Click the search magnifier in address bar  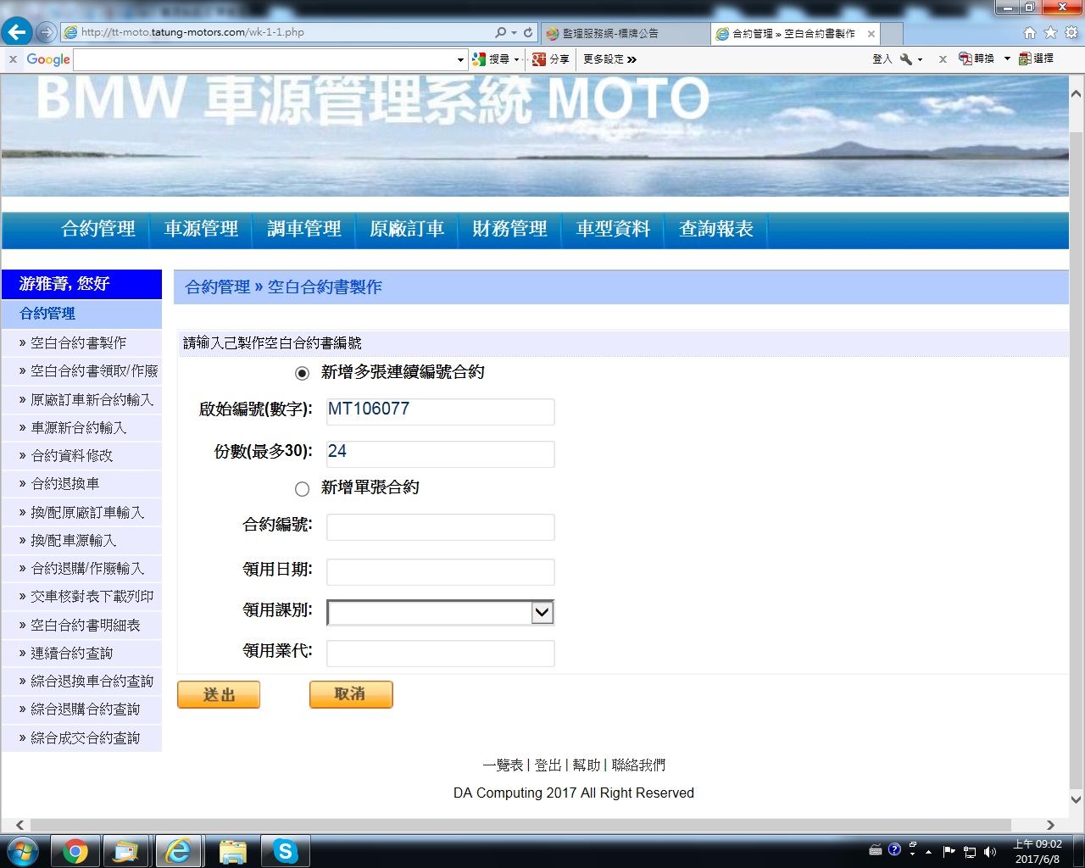501,32
